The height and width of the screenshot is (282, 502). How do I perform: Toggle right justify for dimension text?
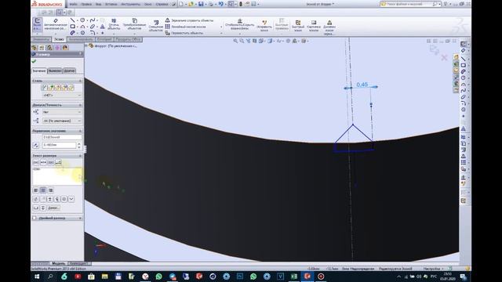tap(50, 190)
